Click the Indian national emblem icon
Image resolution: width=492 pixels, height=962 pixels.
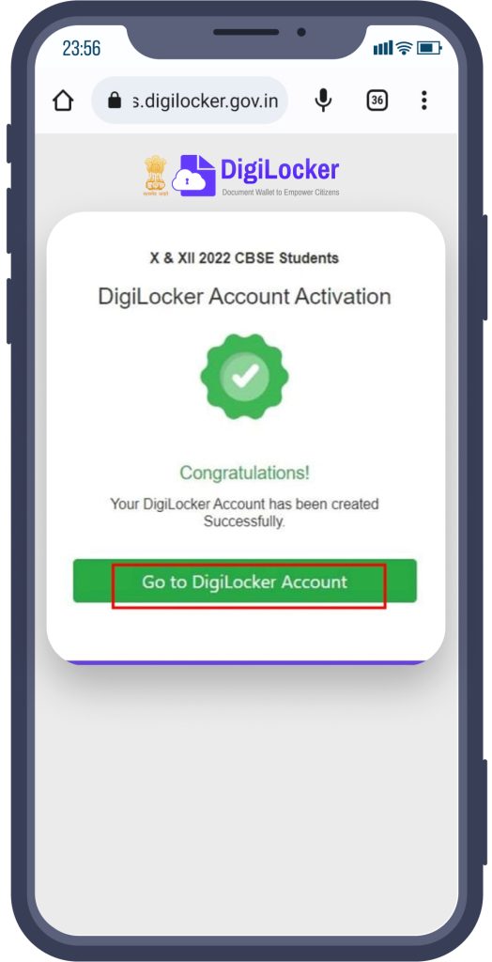(x=155, y=175)
